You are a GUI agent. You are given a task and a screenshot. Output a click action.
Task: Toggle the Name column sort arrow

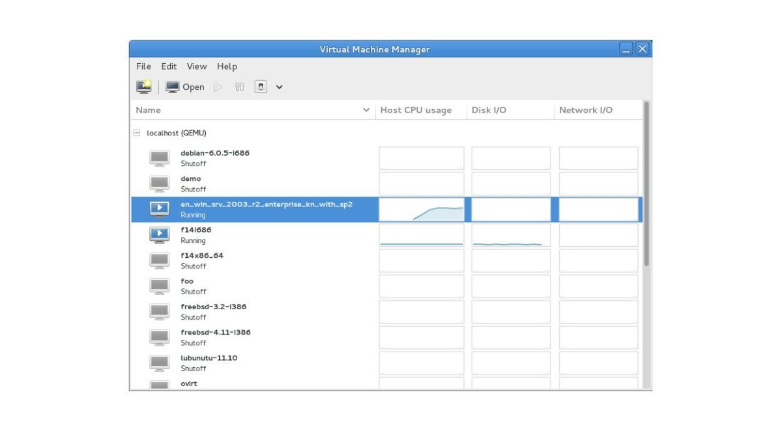pyautogui.click(x=366, y=110)
